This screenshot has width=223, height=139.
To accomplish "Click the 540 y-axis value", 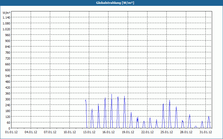I will pyautogui.click(x=8, y=76).
